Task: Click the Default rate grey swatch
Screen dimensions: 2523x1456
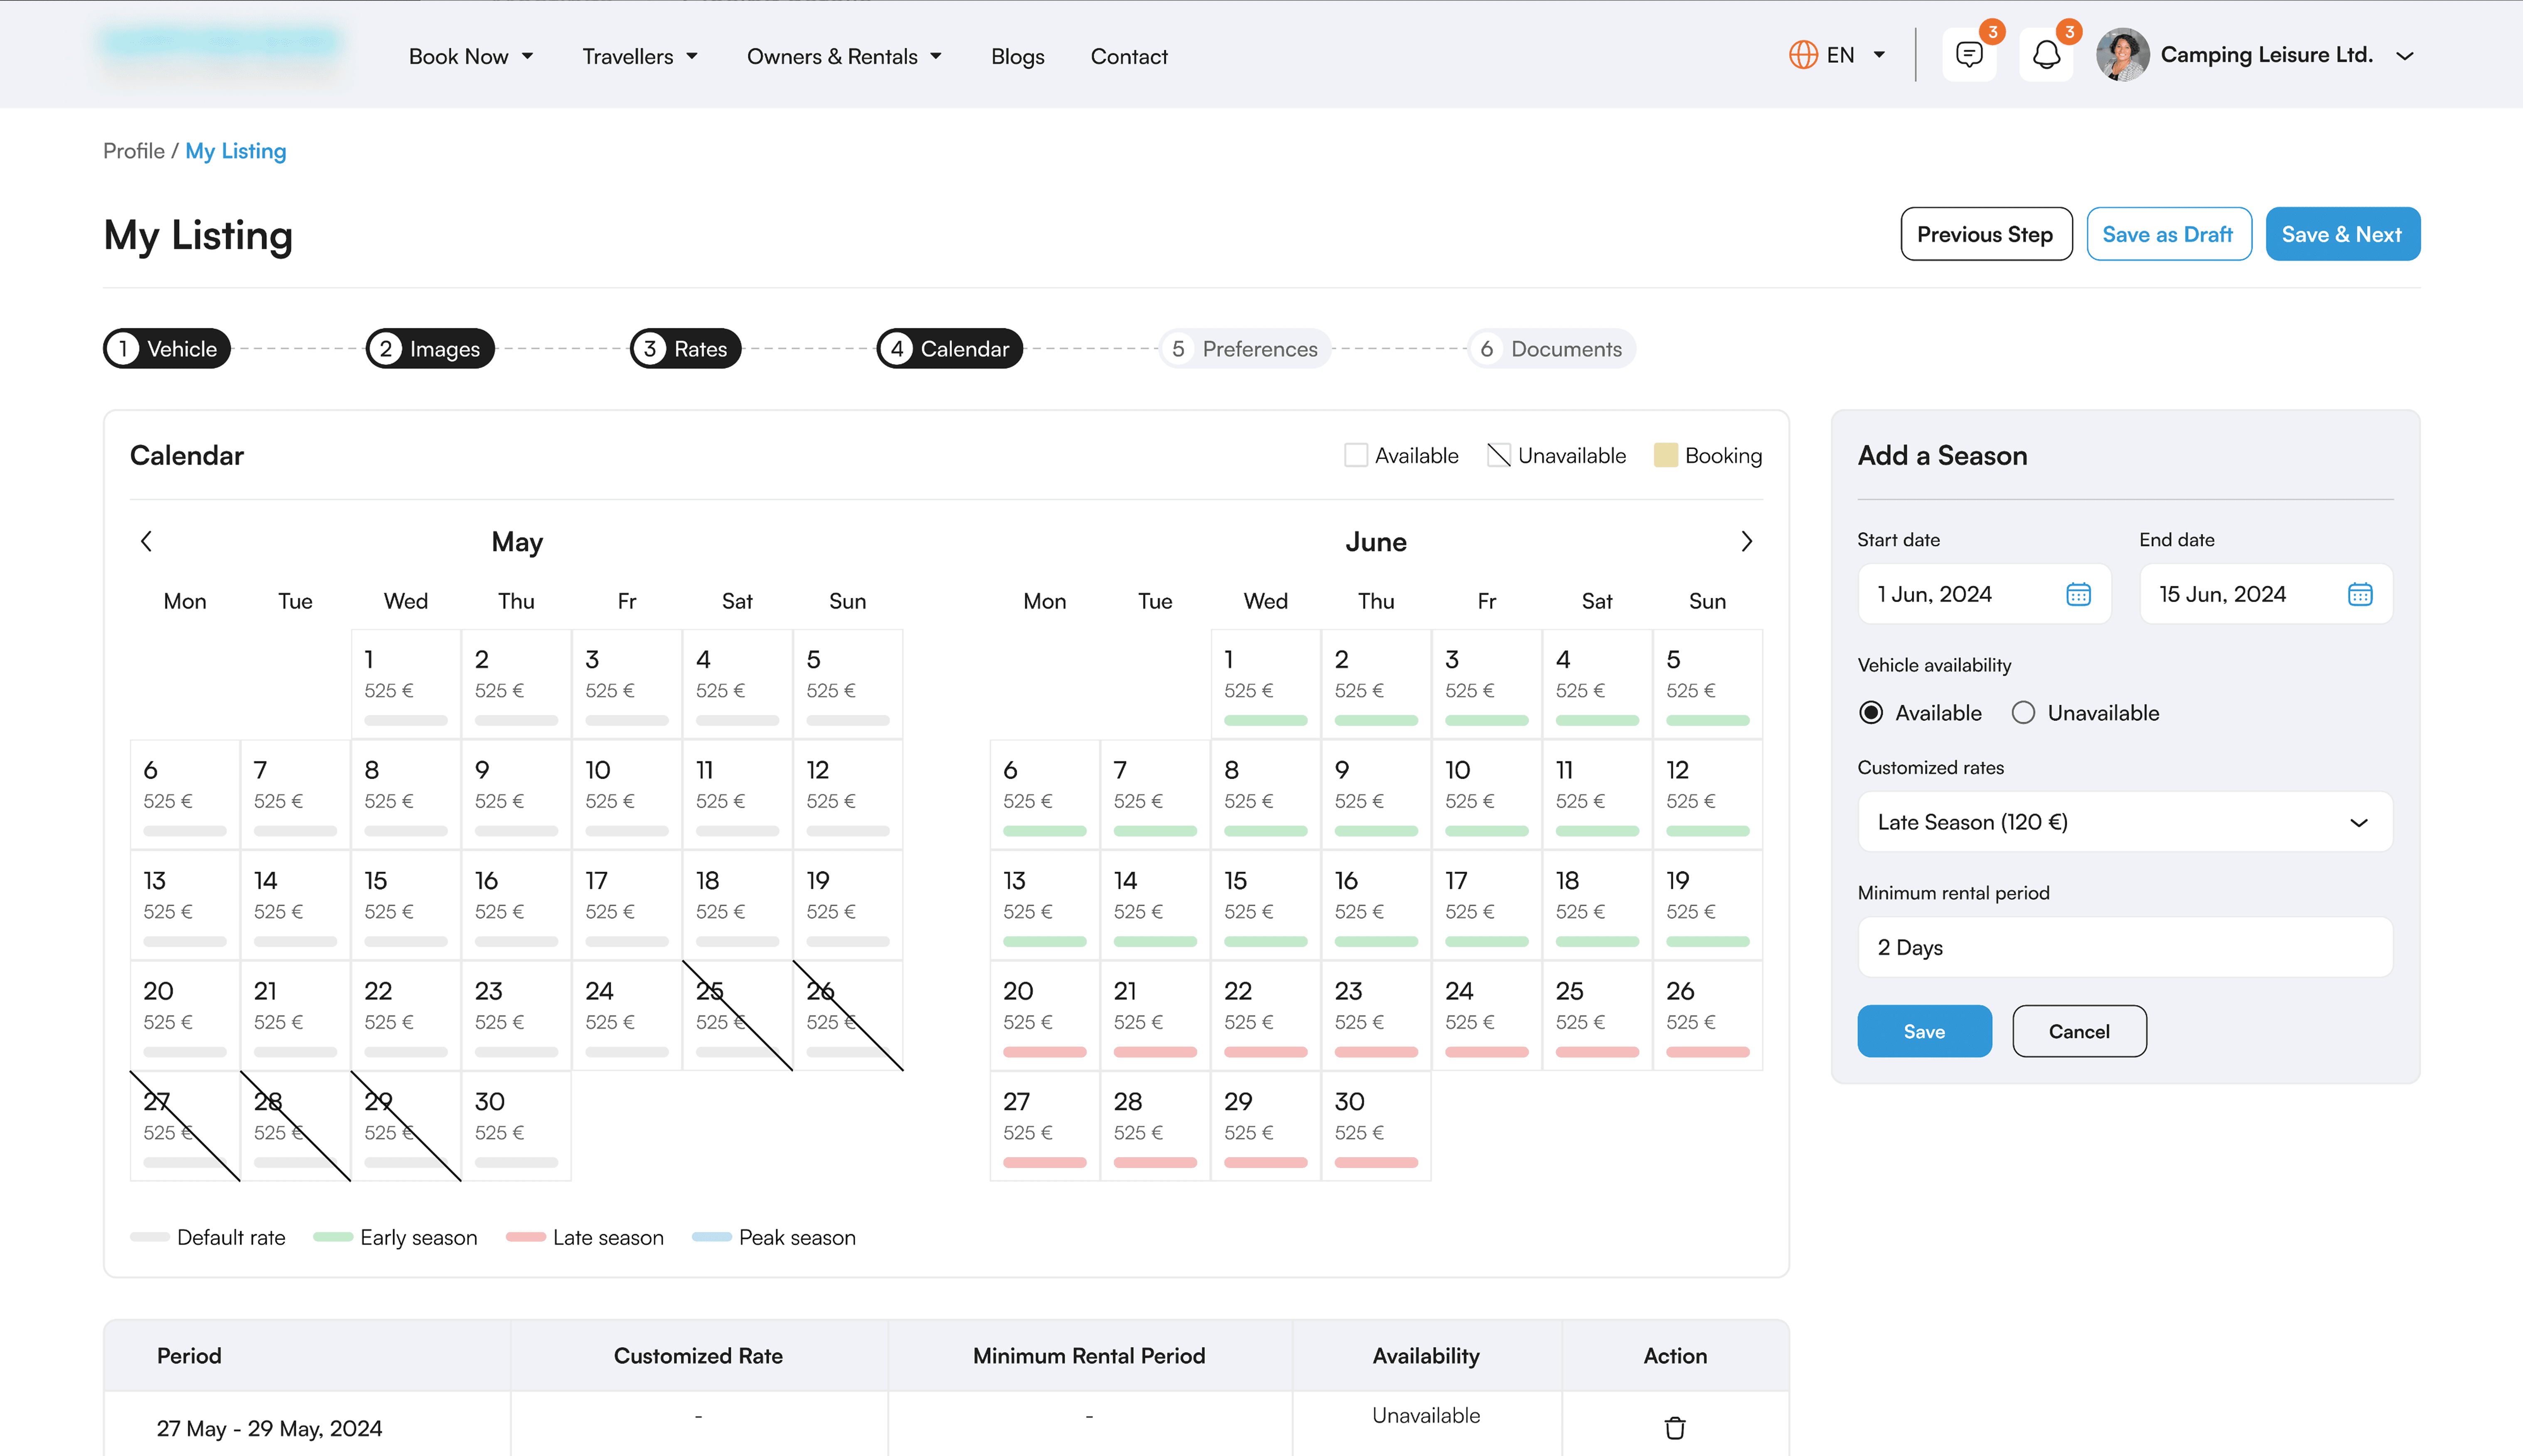Action: pos(149,1237)
